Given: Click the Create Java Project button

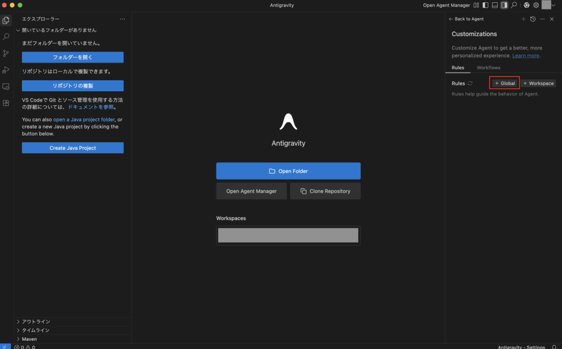Looking at the screenshot, I should point(72,148).
